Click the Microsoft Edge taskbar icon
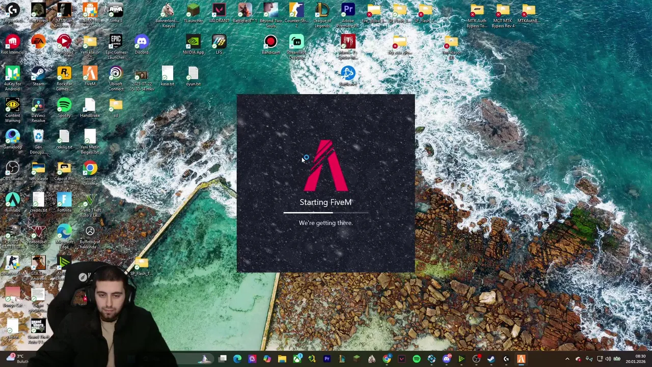This screenshot has height=367, width=652. pos(237,359)
